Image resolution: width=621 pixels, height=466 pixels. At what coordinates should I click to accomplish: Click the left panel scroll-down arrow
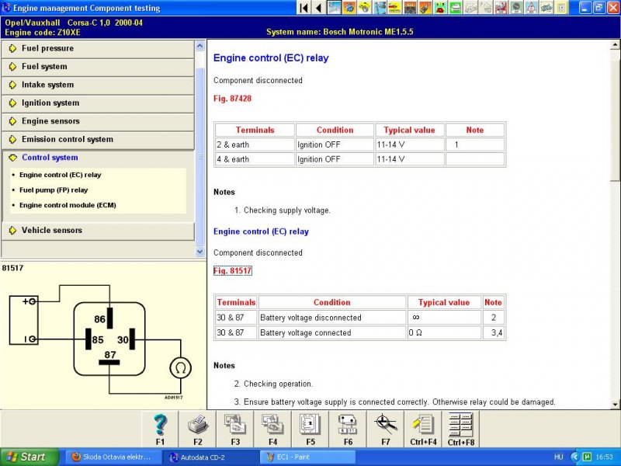199,251
